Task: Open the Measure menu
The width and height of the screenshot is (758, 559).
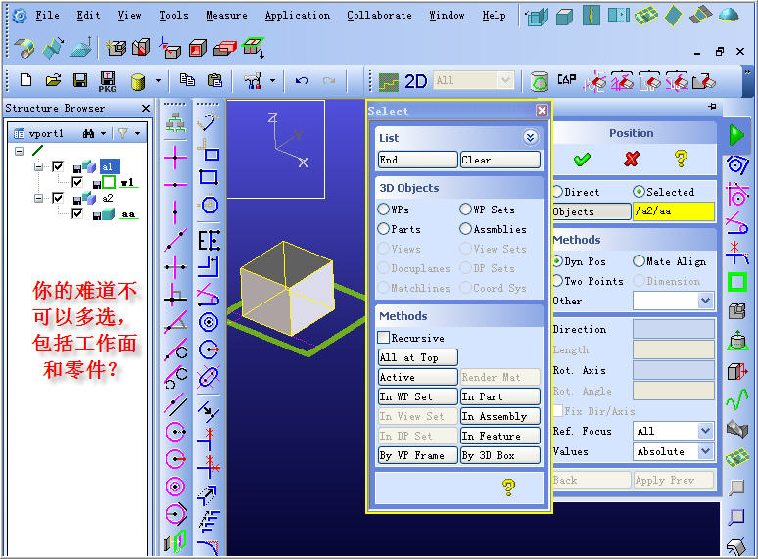Action: pos(226,16)
